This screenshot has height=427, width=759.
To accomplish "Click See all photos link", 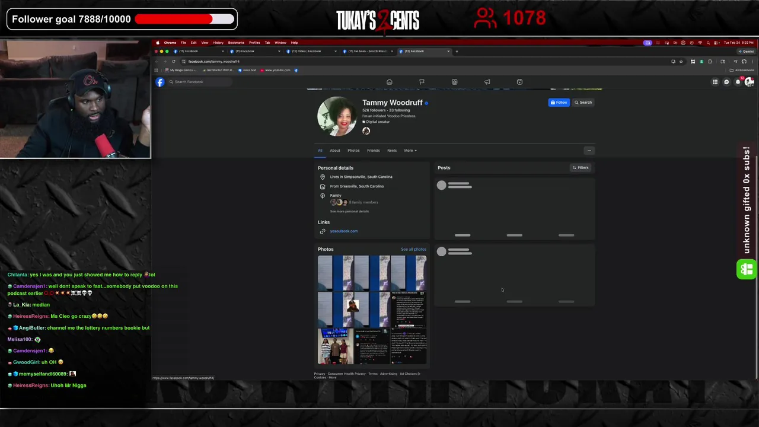I will tap(413, 250).
